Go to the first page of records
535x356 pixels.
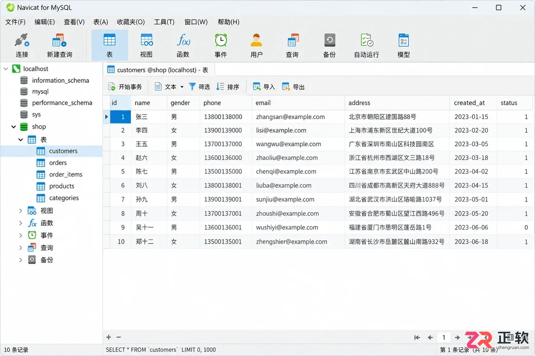click(x=417, y=337)
